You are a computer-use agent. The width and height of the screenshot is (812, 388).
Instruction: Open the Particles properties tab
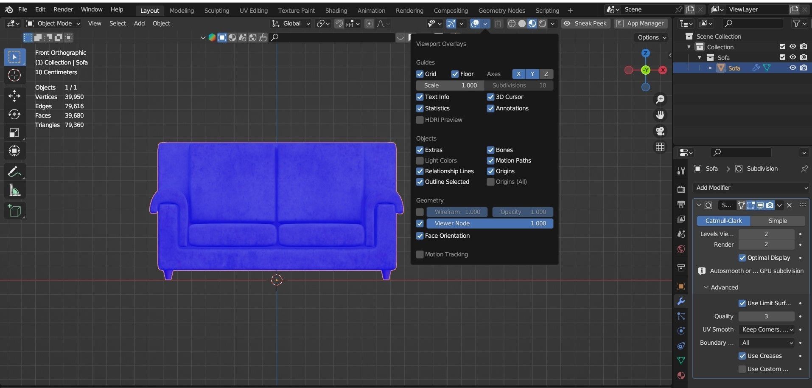click(x=681, y=316)
